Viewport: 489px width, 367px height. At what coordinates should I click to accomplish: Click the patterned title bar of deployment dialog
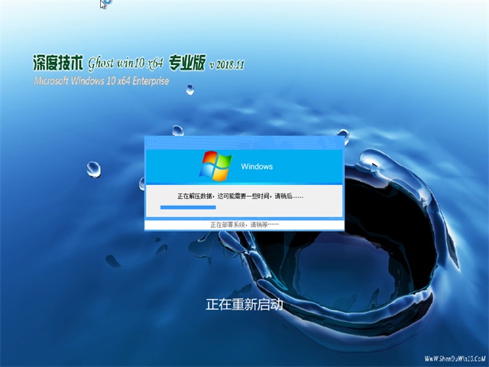(x=244, y=143)
